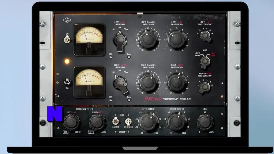This screenshot has height=154, width=274.
Task: Click the AGC label
Action: (205, 50)
